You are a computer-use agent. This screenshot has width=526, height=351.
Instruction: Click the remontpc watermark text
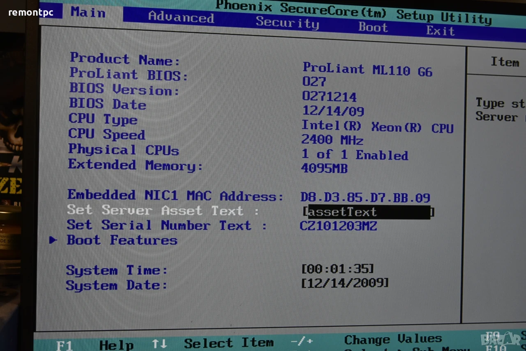(31, 12)
